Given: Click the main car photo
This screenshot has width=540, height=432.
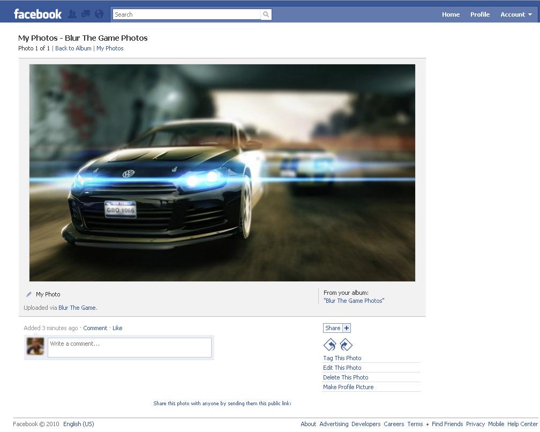Looking at the screenshot, I should pyautogui.click(x=222, y=173).
